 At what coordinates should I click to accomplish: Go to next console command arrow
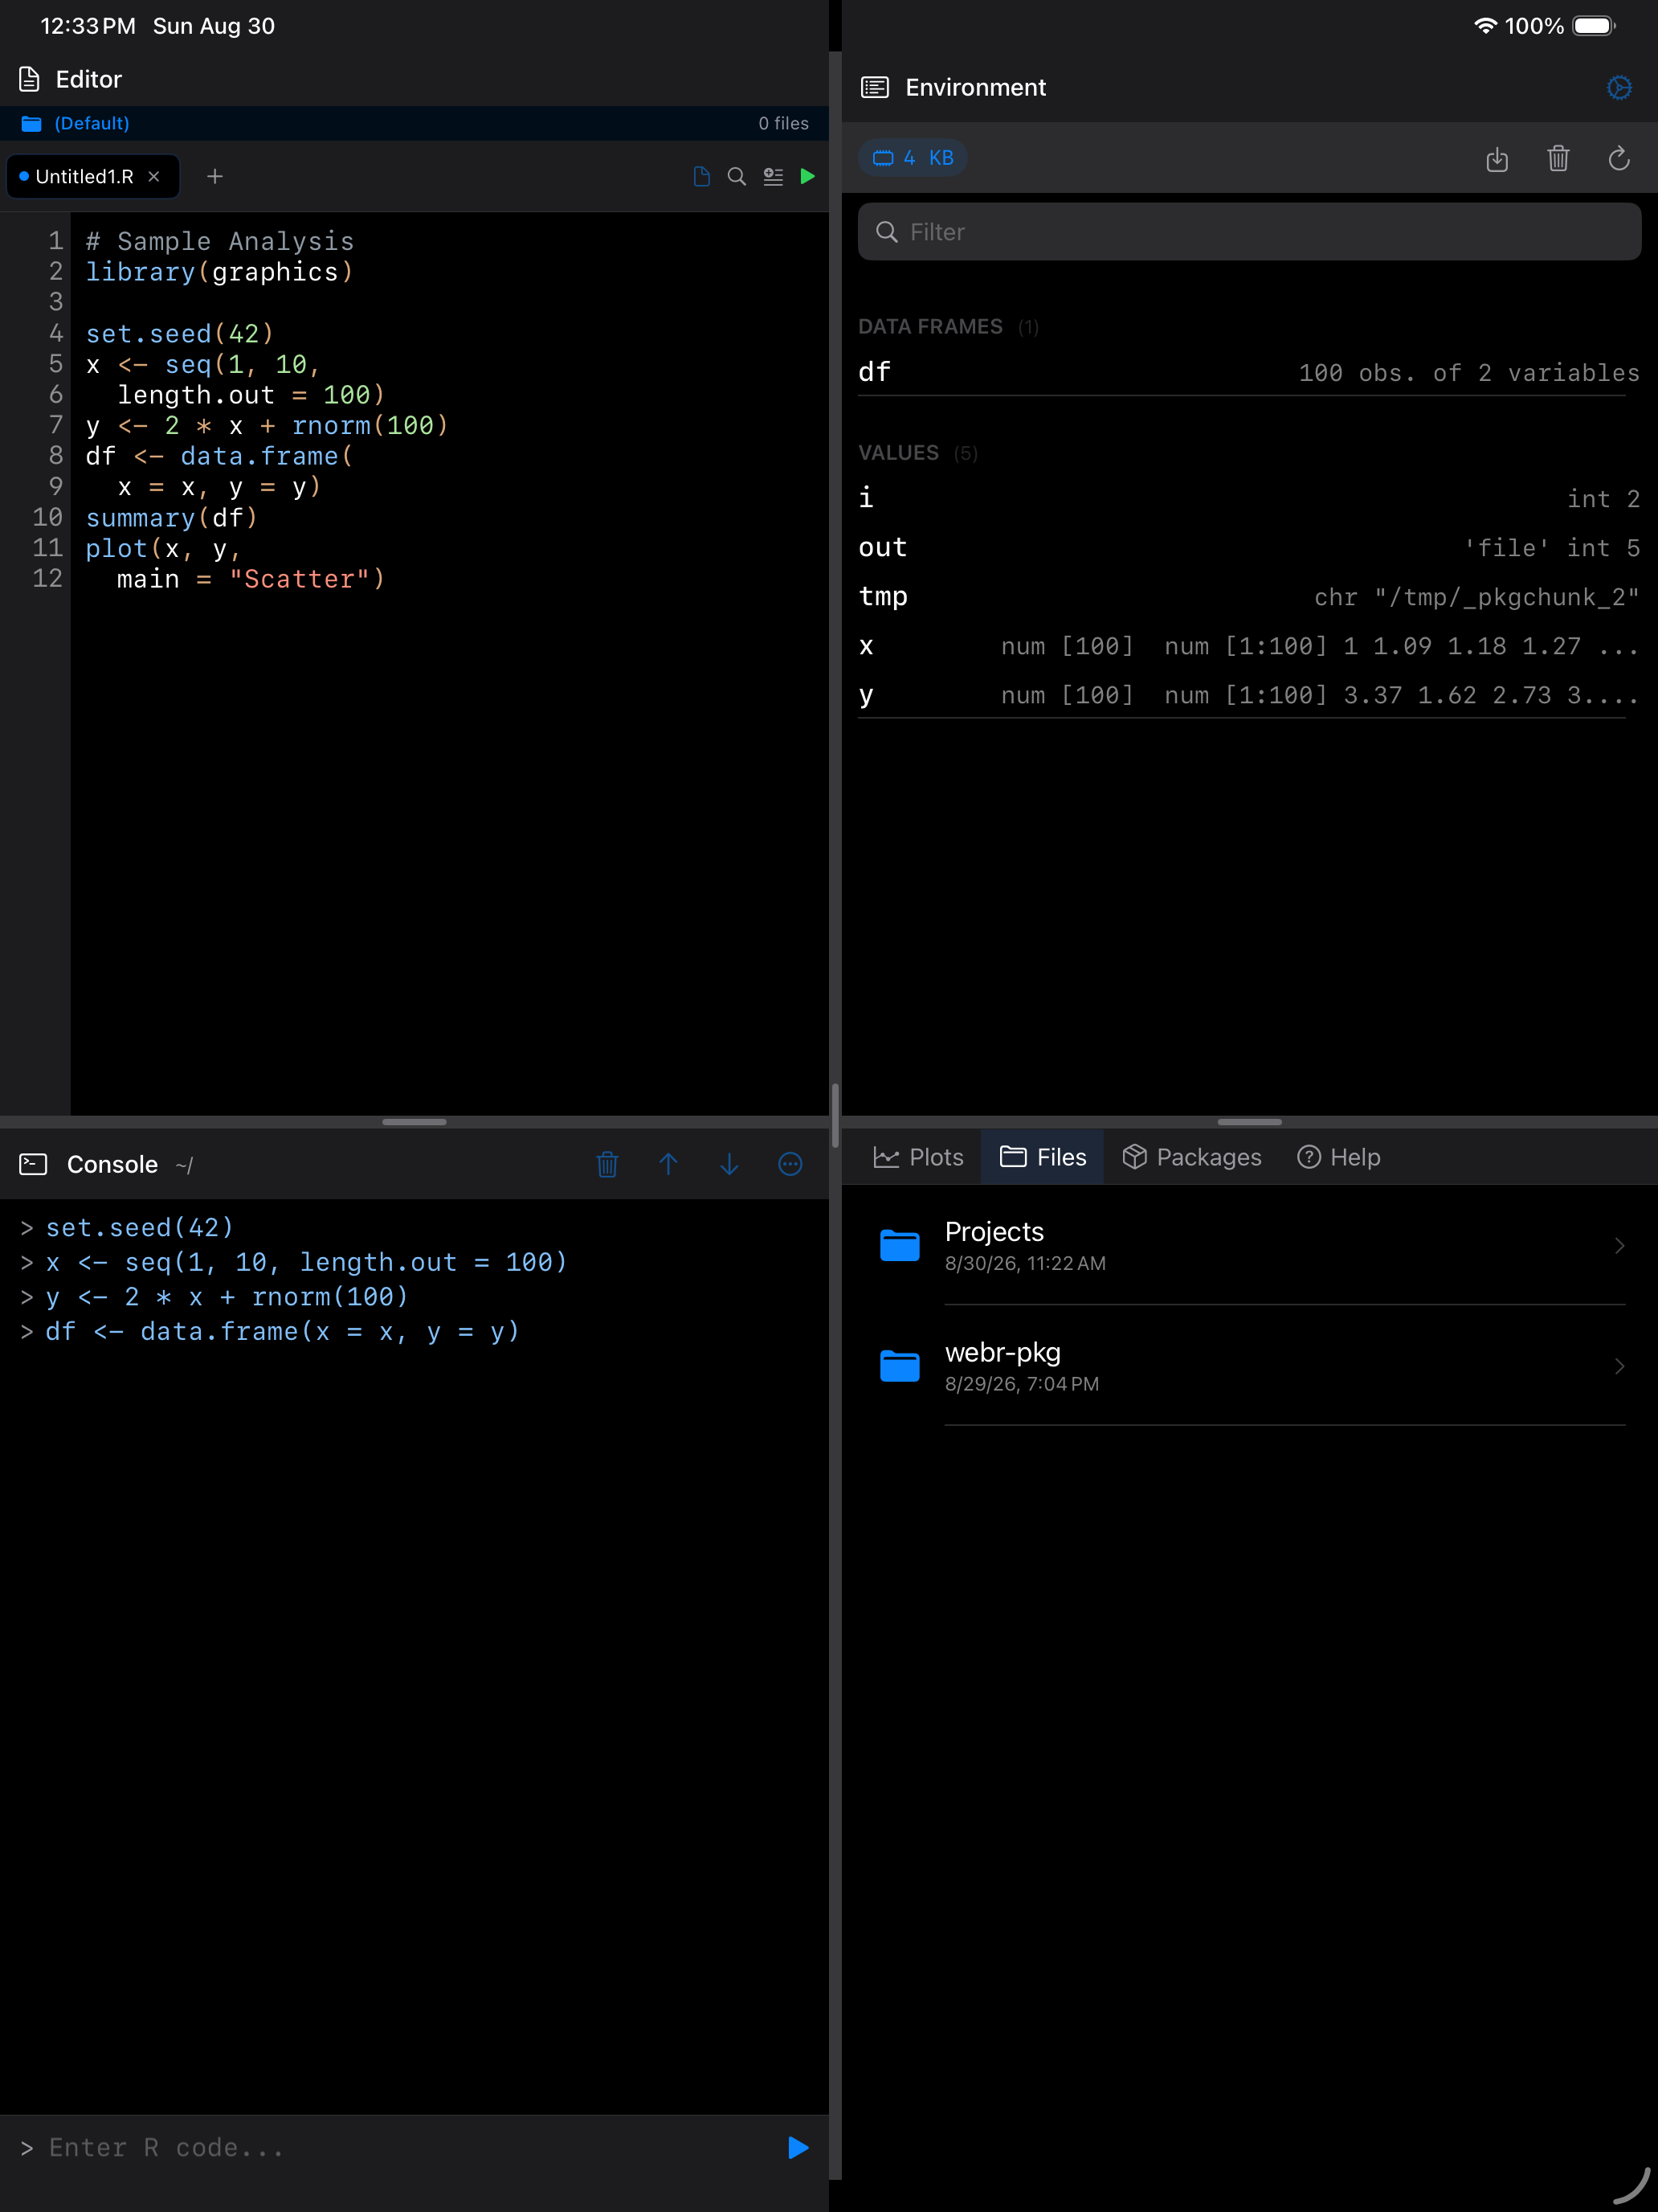point(729,1164)
